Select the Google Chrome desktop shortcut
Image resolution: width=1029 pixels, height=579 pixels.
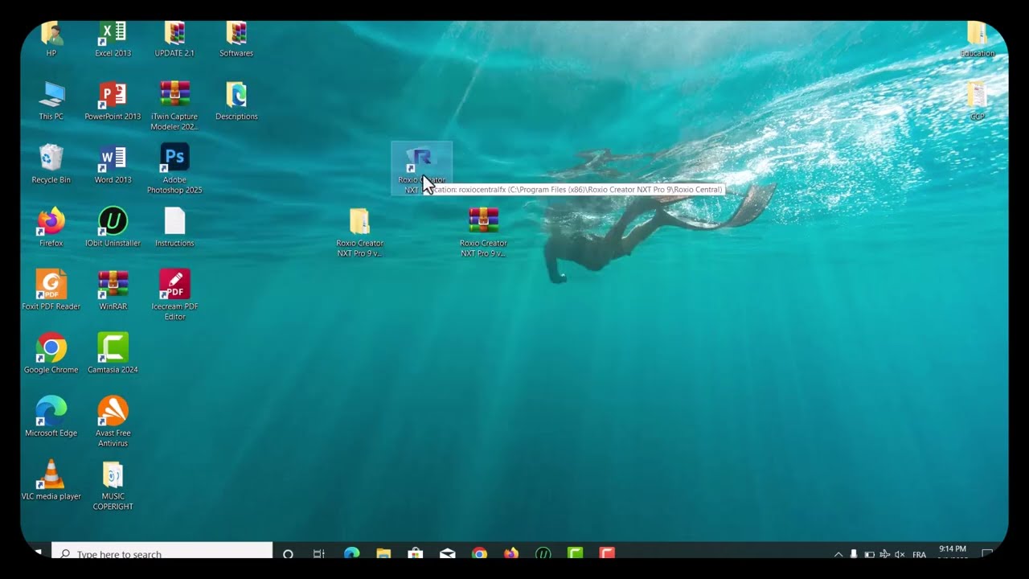pos(51,353)
